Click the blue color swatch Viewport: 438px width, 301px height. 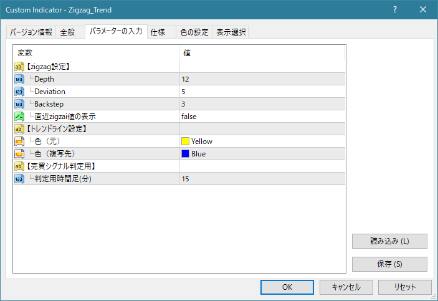tap(185, 154)
